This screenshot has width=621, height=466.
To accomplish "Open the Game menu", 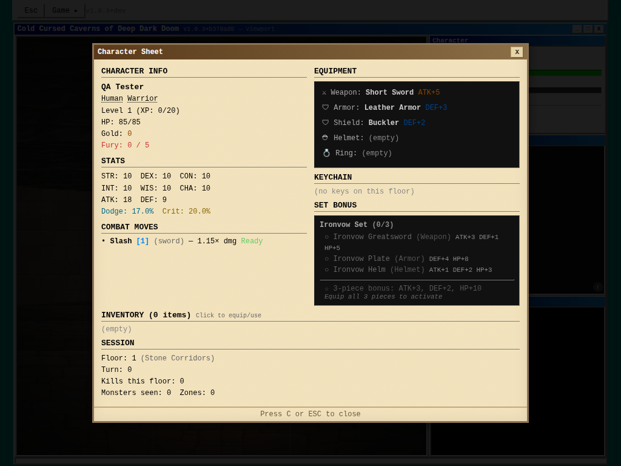I will tap(65, 10).
